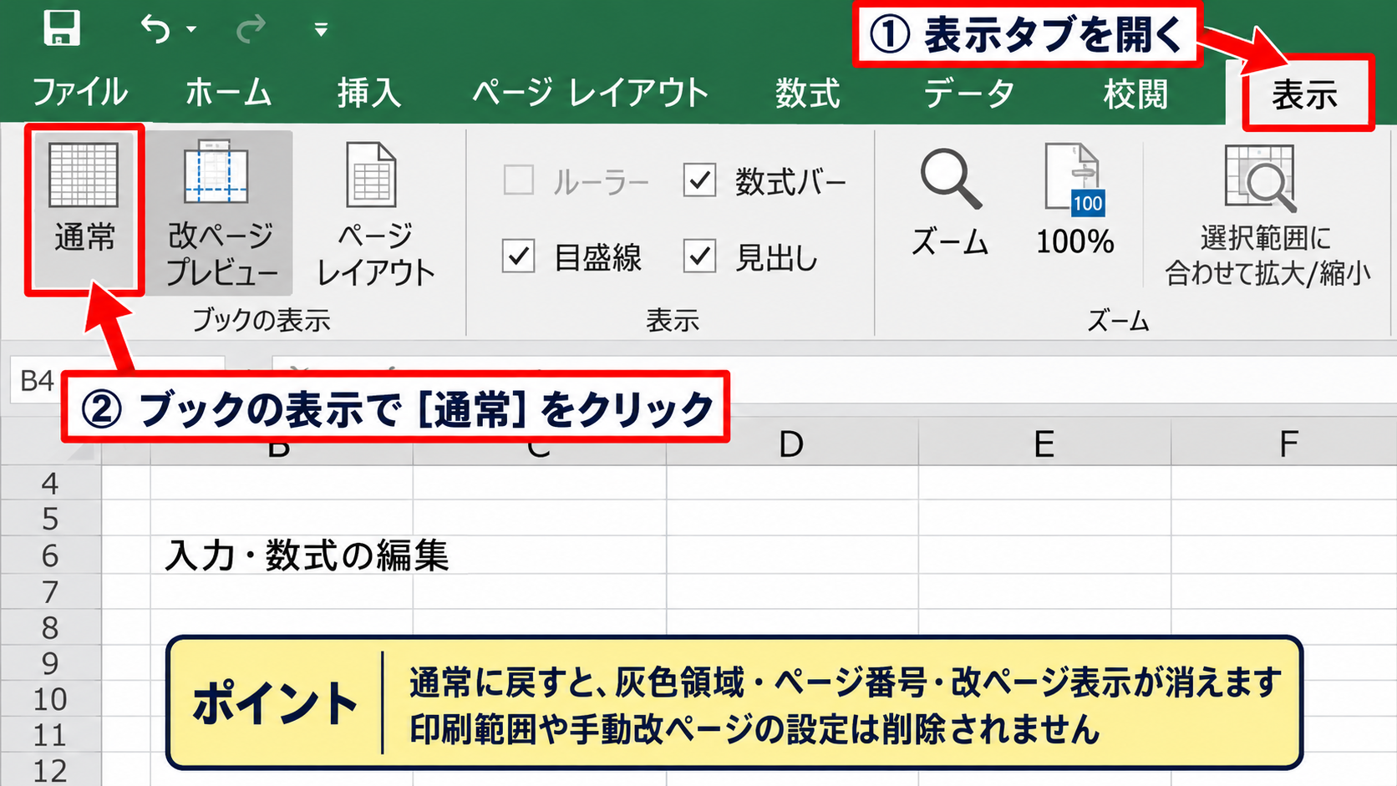1397x786 pixels.
Task: Switch to ページ レイアウト view button
Action: [375, 213]
